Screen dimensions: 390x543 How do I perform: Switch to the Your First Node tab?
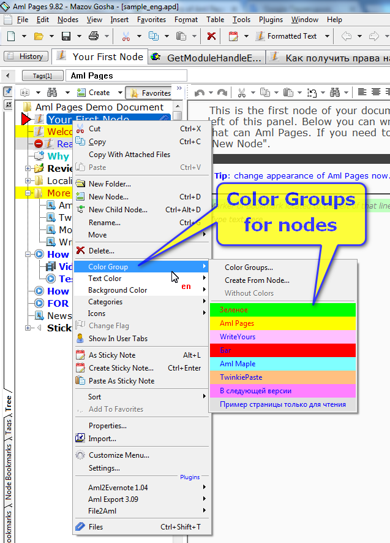(x=100, y=56)
